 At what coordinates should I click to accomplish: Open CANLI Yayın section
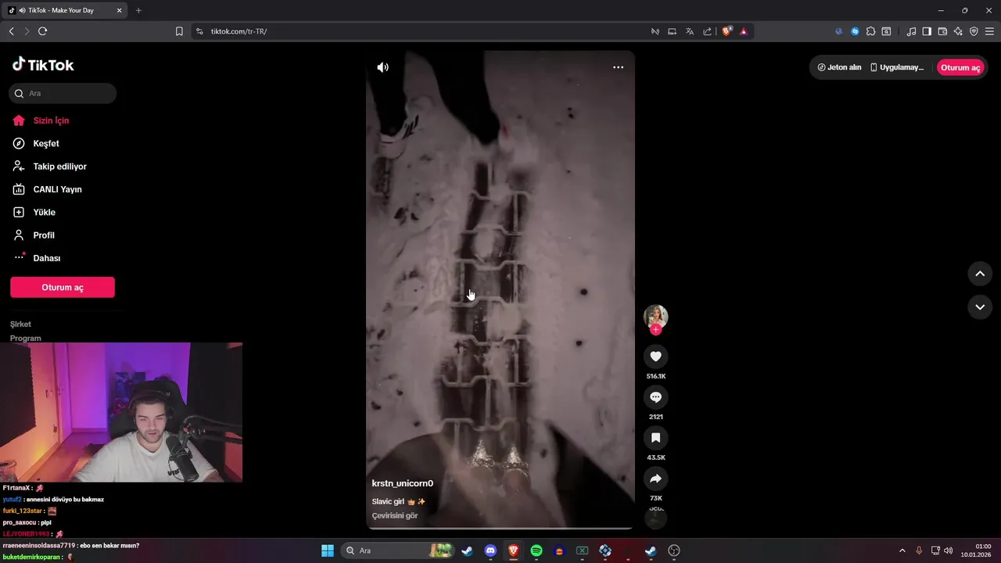click(57, 189)
